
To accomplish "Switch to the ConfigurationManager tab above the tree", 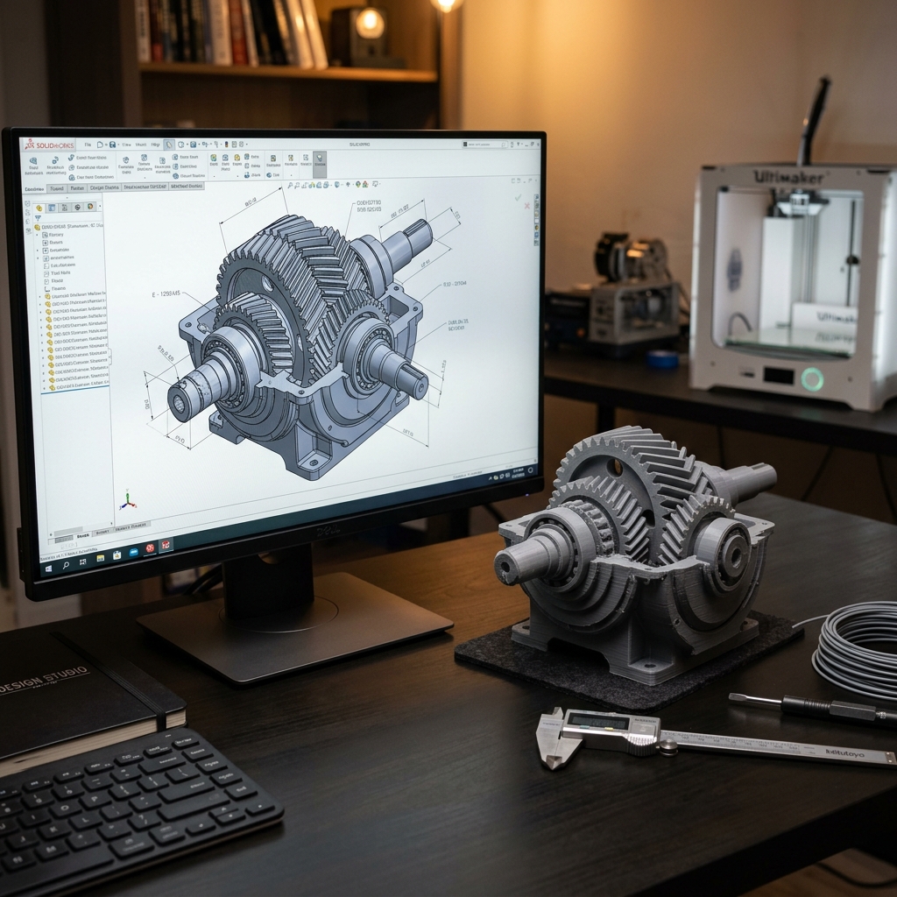I will [x=65, y=208].
